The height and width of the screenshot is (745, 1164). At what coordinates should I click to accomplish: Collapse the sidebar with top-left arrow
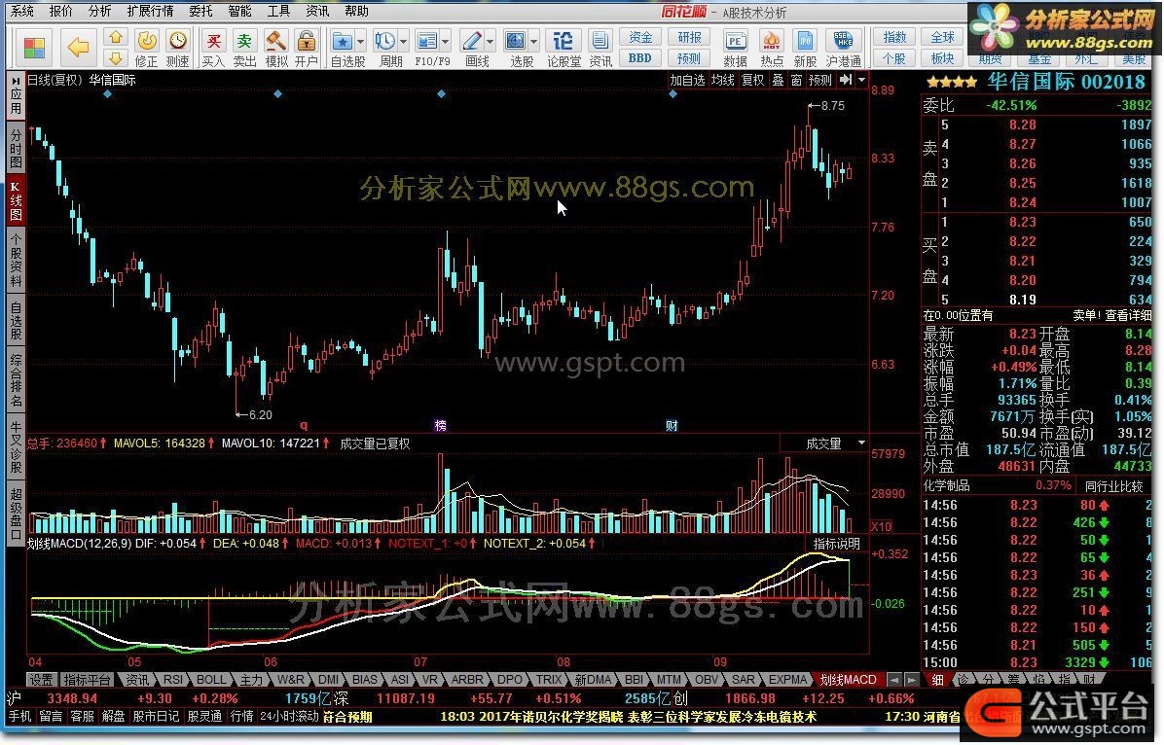(x=16, y=80)
